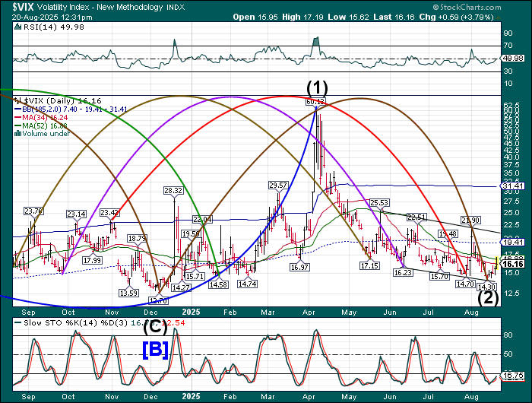Click the Volume under bar-chart icon
Screen dimensions: 532x403
point(17,134)
